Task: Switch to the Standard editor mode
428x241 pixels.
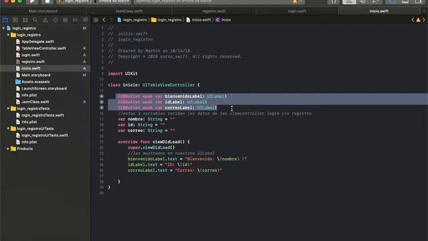Action: [349, 1]
